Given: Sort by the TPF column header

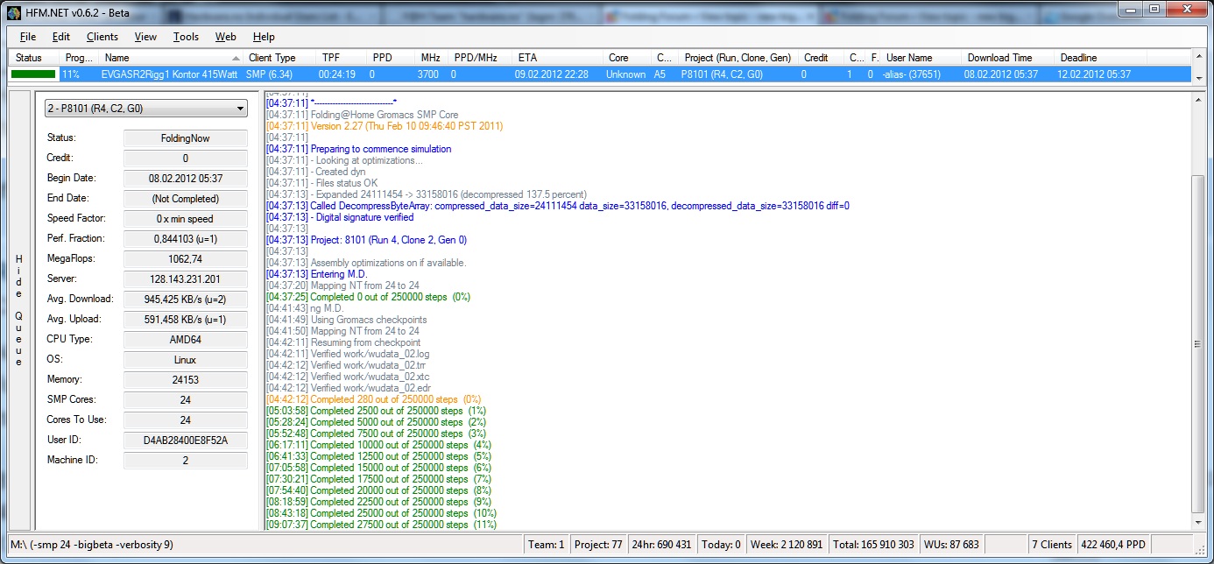Looking at the screenshot, I should pos(340,58).
